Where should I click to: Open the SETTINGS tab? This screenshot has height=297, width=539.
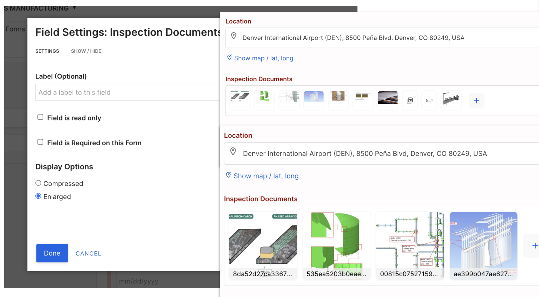(x=47, y=51)
